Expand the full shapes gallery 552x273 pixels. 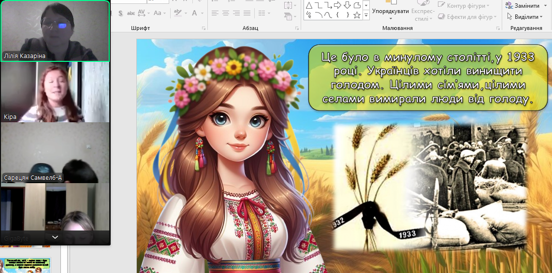point(366,15)
